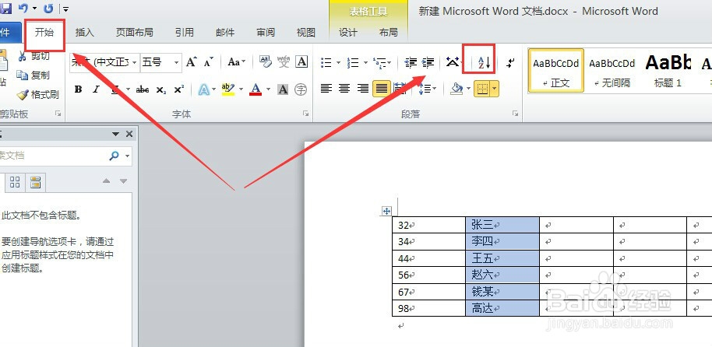Open the table tools 设计 tab
Viewport: 712px width, 347px height.
(x=348, y=32)
